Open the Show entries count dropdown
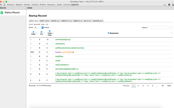 pyautogui.click(x=39, y=28)
